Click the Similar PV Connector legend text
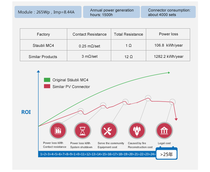This screenshot has width=210, height=172. point(71,87)
